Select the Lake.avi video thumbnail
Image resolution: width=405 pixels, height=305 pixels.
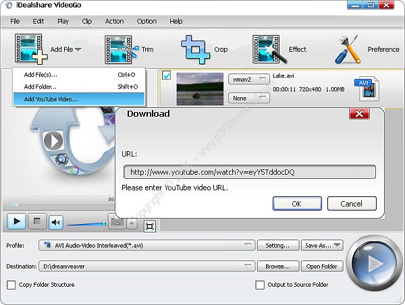200,89
